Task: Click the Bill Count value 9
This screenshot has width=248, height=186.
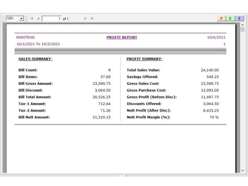Action: [x=109, y=70]
